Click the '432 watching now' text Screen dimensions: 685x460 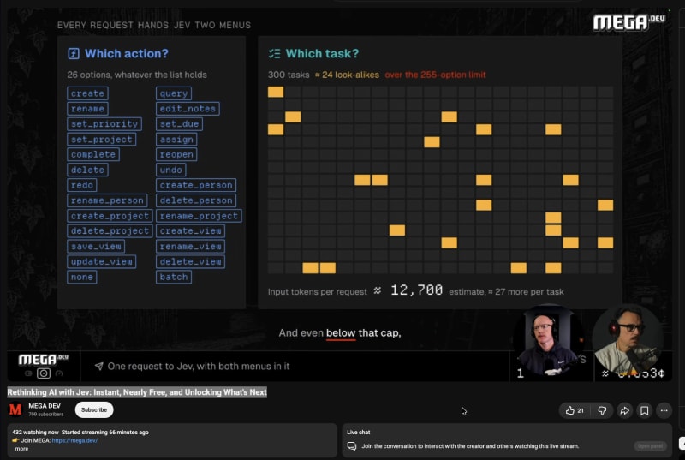(x=35, y=432)
